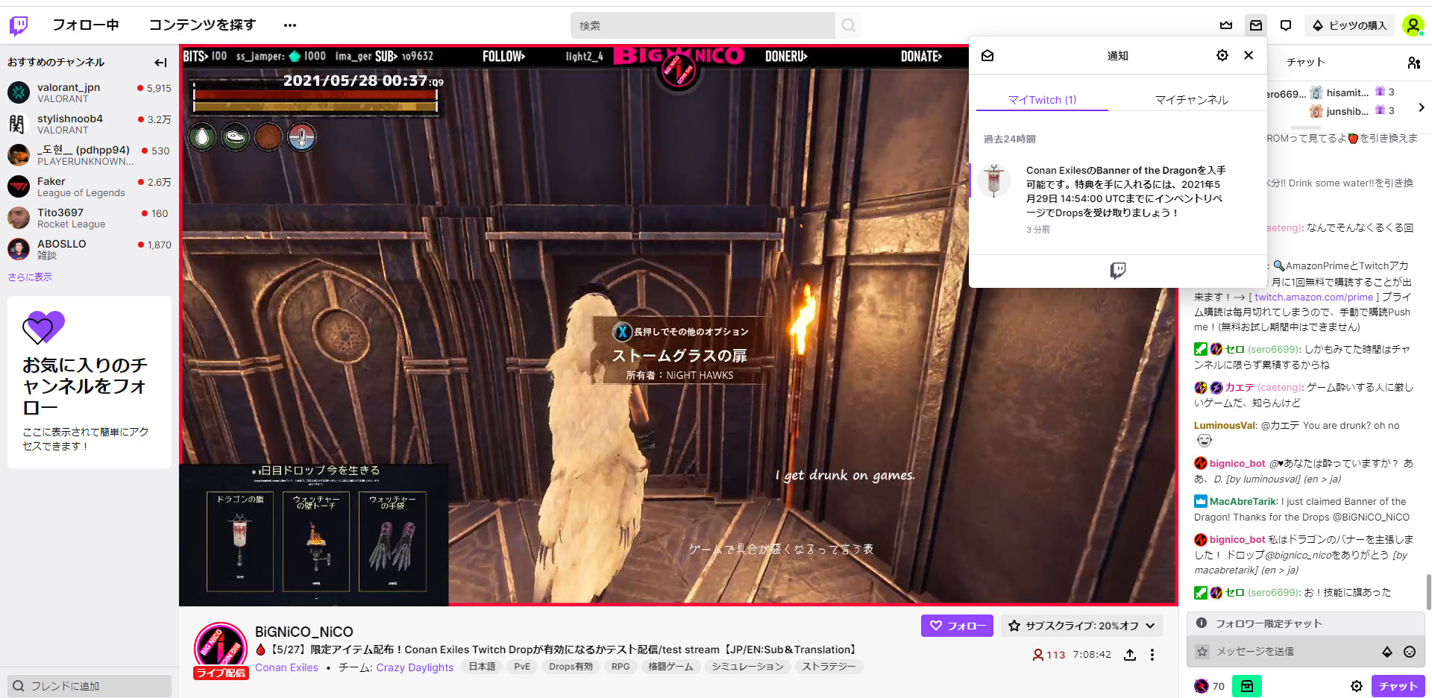1432x698 pixels.
Task: Open the three-dot more menu in top nav
Action: [290, 25]
